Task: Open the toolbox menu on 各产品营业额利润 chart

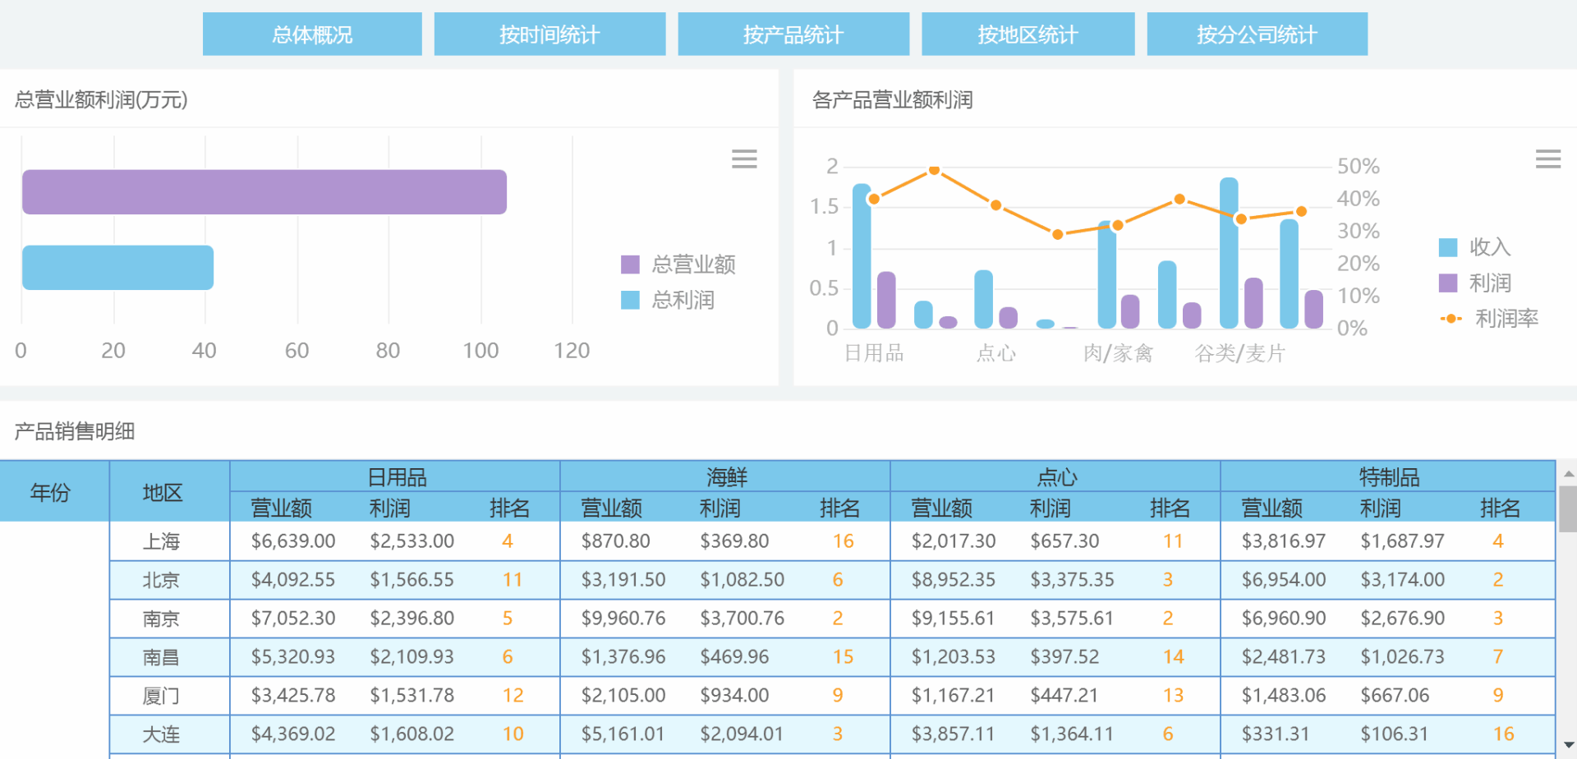Action: 1547,159
